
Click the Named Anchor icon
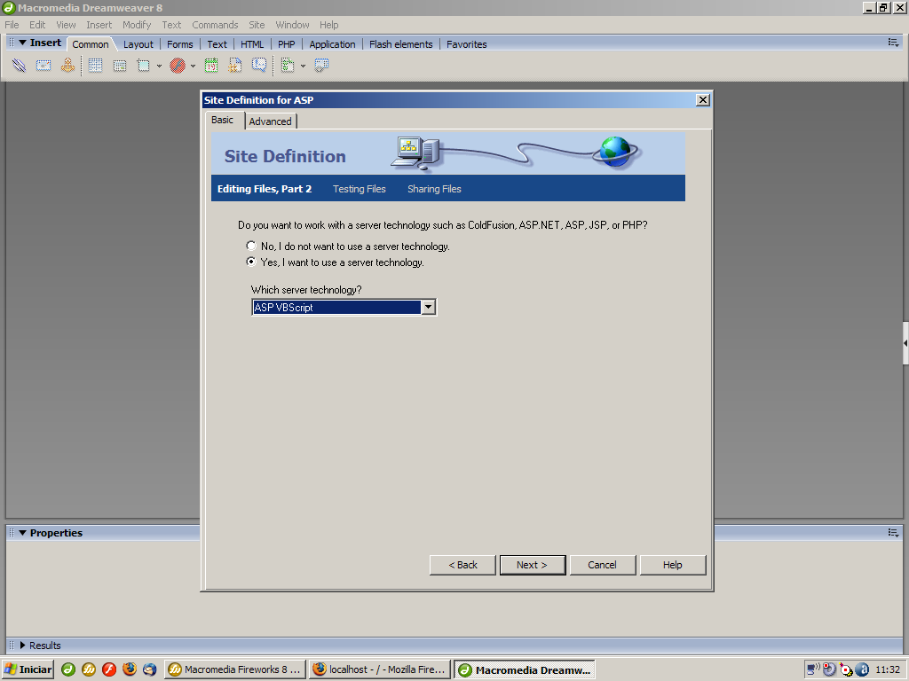click(x=67, y=66)
